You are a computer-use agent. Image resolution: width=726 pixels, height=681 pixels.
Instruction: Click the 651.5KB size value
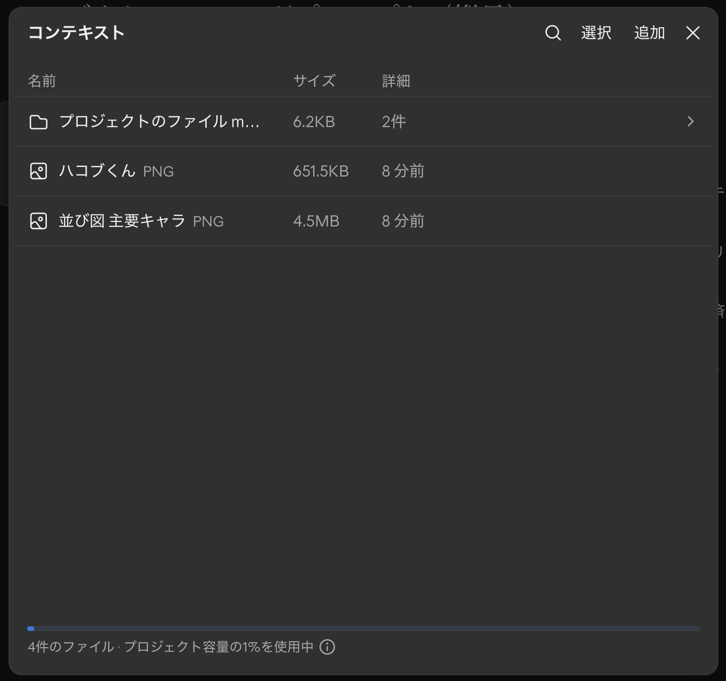(x=321, y=171)
